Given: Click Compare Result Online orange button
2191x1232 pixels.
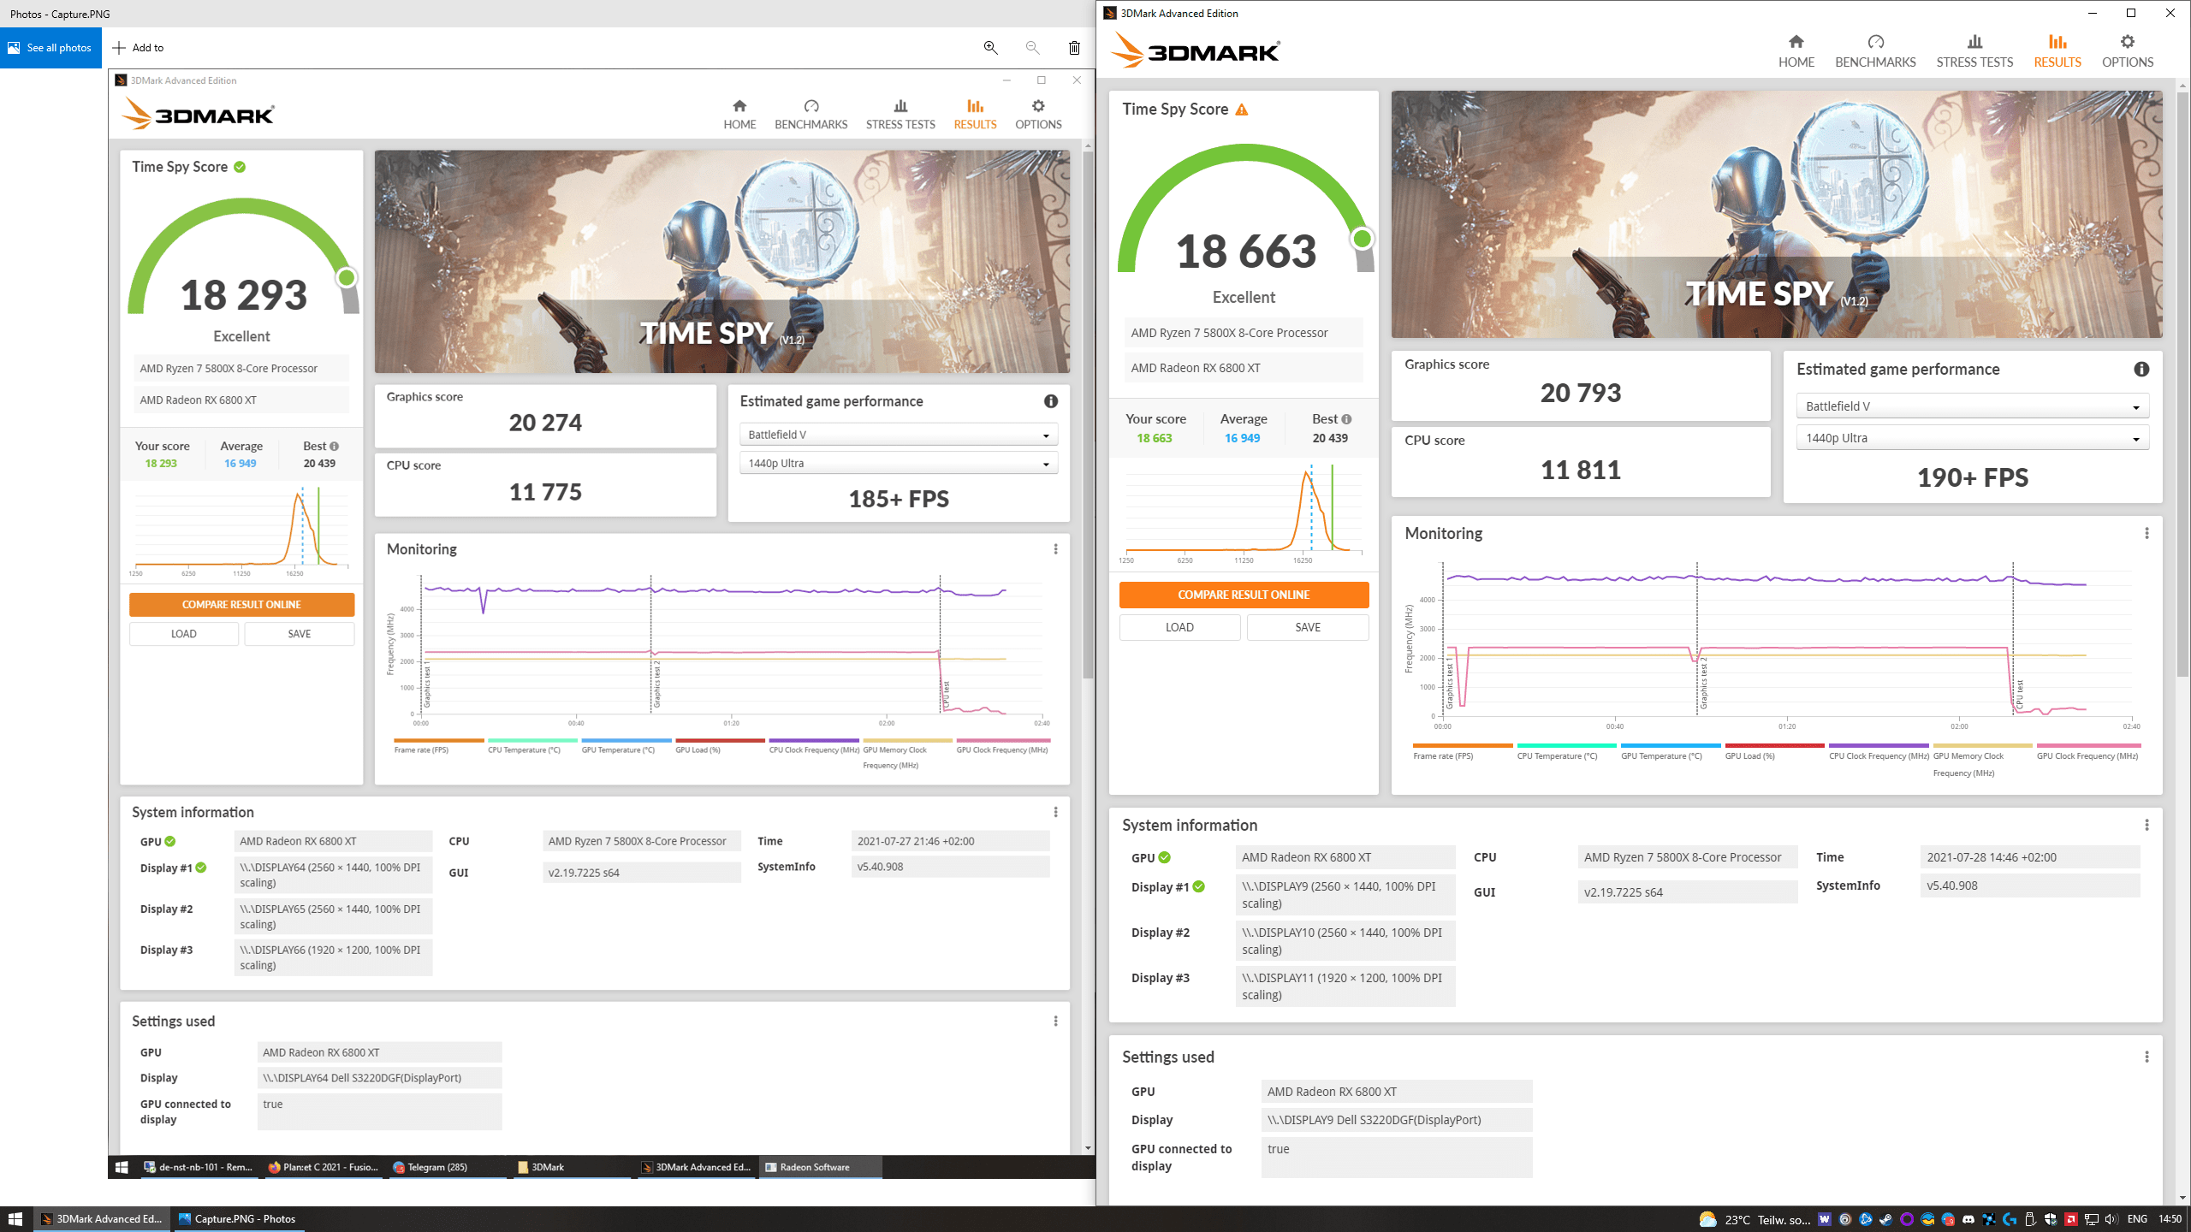Looking at the screenshot, I should tap(1244, 595).
